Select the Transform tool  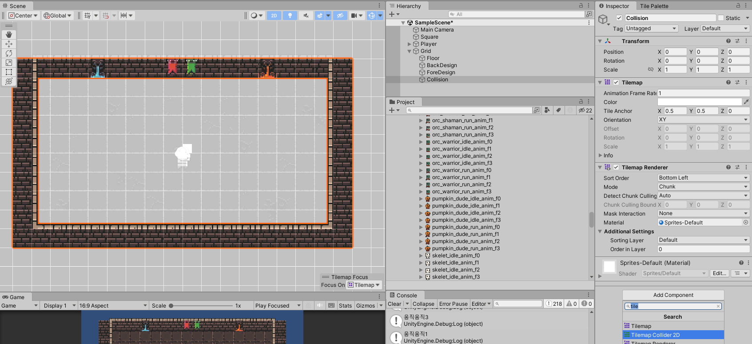(x=9, y=81)
